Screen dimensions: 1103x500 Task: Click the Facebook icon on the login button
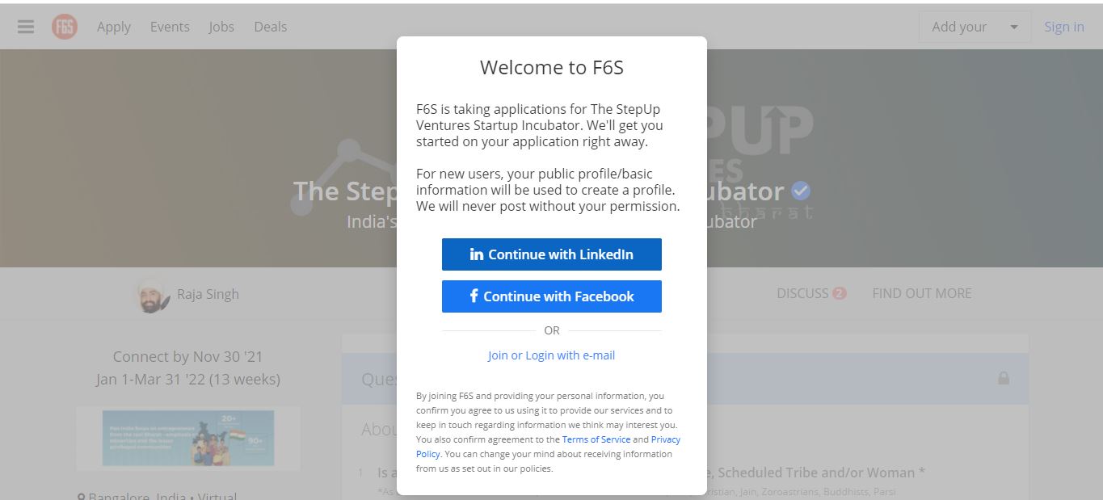pyautogui.click(x=475, y=296)
